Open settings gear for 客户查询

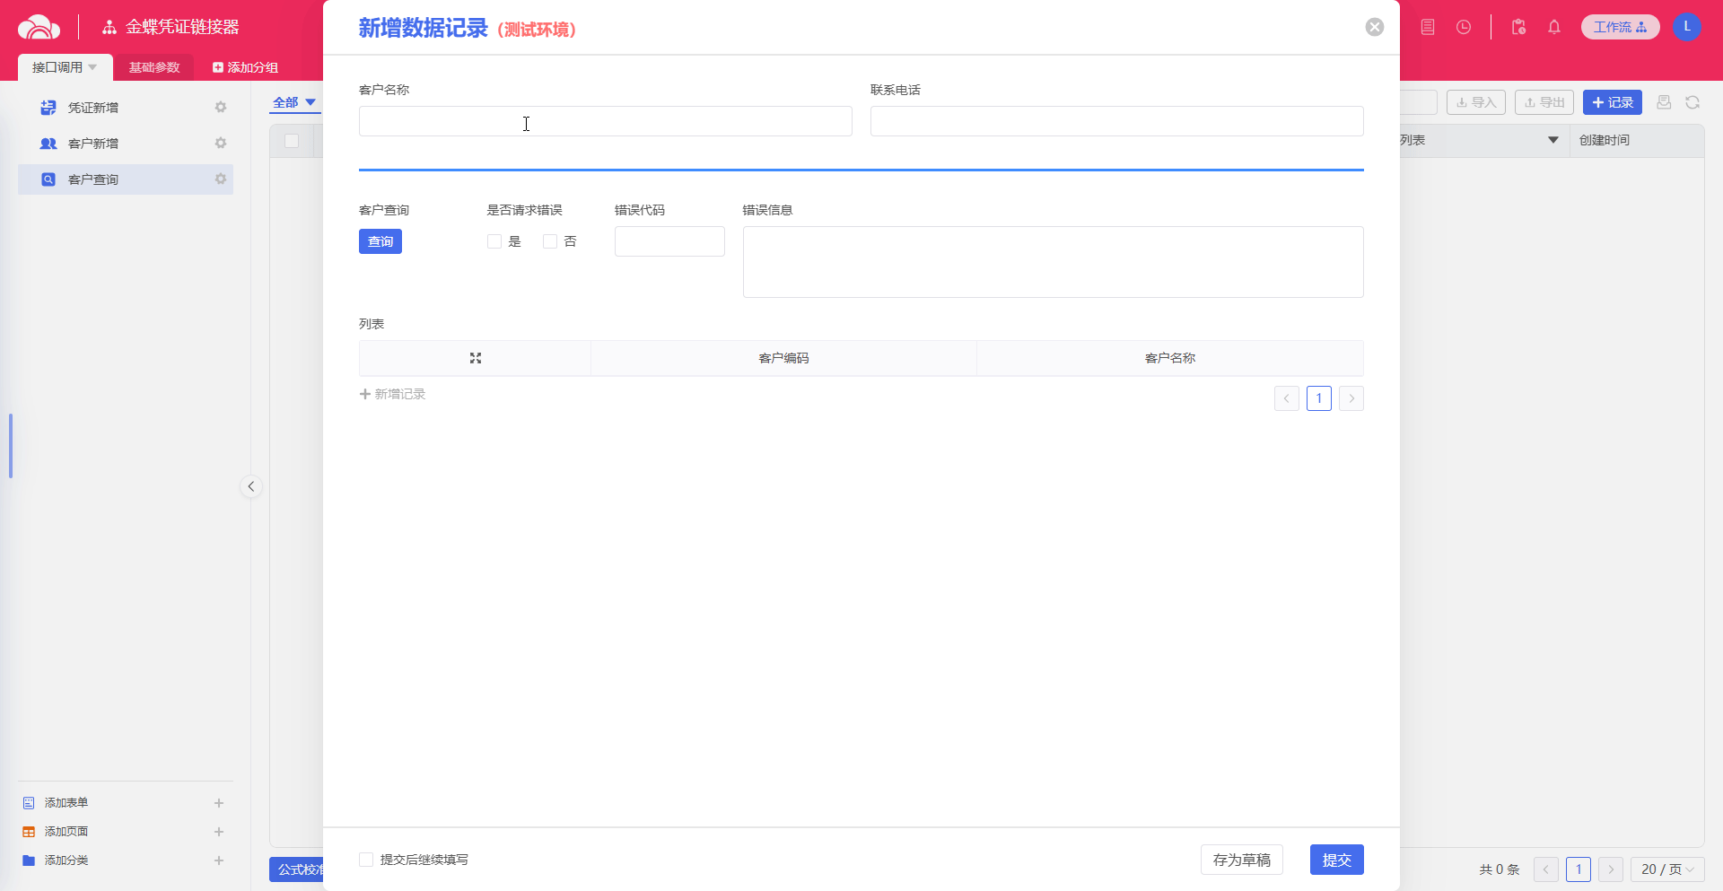(x=221, y=179)
